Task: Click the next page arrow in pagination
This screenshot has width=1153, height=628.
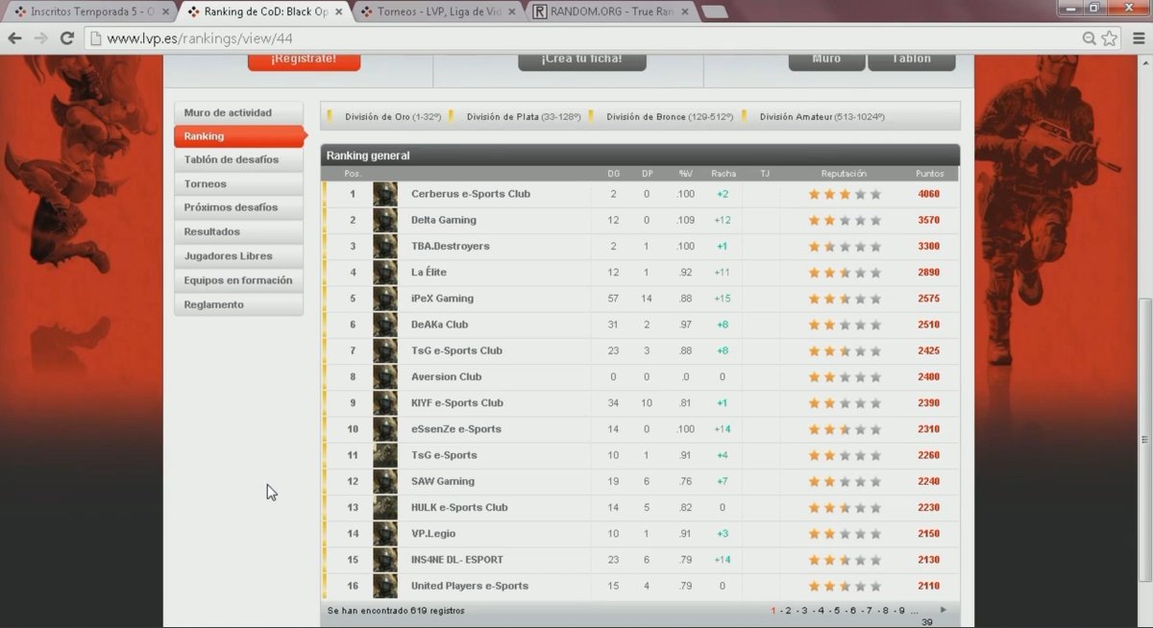Action: (x=944, y=611)
